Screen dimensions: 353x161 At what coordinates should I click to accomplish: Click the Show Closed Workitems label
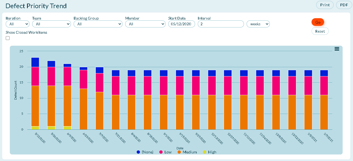click(x=26, y=32)
